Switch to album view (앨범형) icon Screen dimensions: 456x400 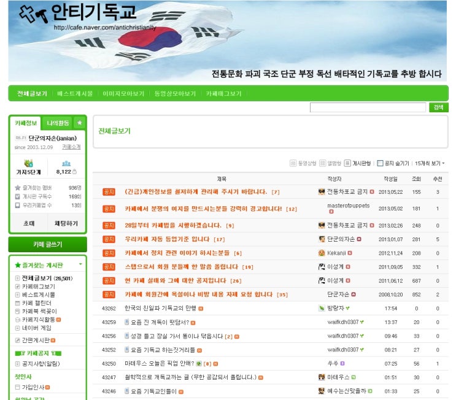coord(323,163)
